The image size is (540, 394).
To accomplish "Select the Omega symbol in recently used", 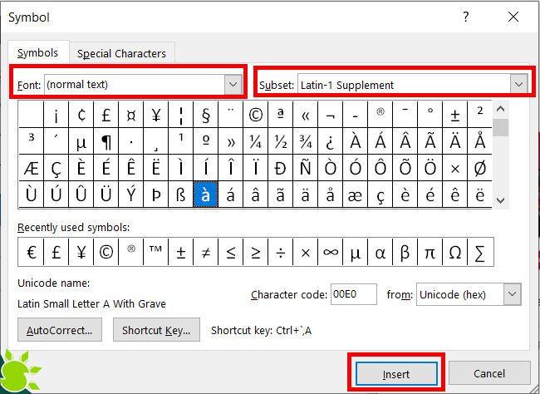I will pyautogui.click(x=454, y=252).
